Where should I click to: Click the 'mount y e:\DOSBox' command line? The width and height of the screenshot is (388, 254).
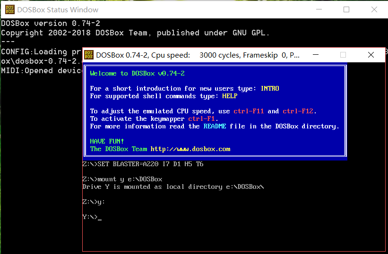point(122,179)
